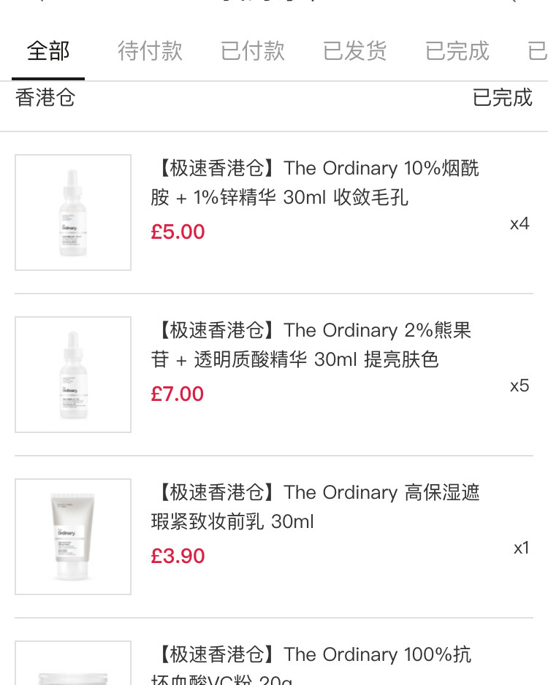This screenshot has width=548, height=685.
Task: Tap the £3.90 price
Action: click(x=178, y=556)
